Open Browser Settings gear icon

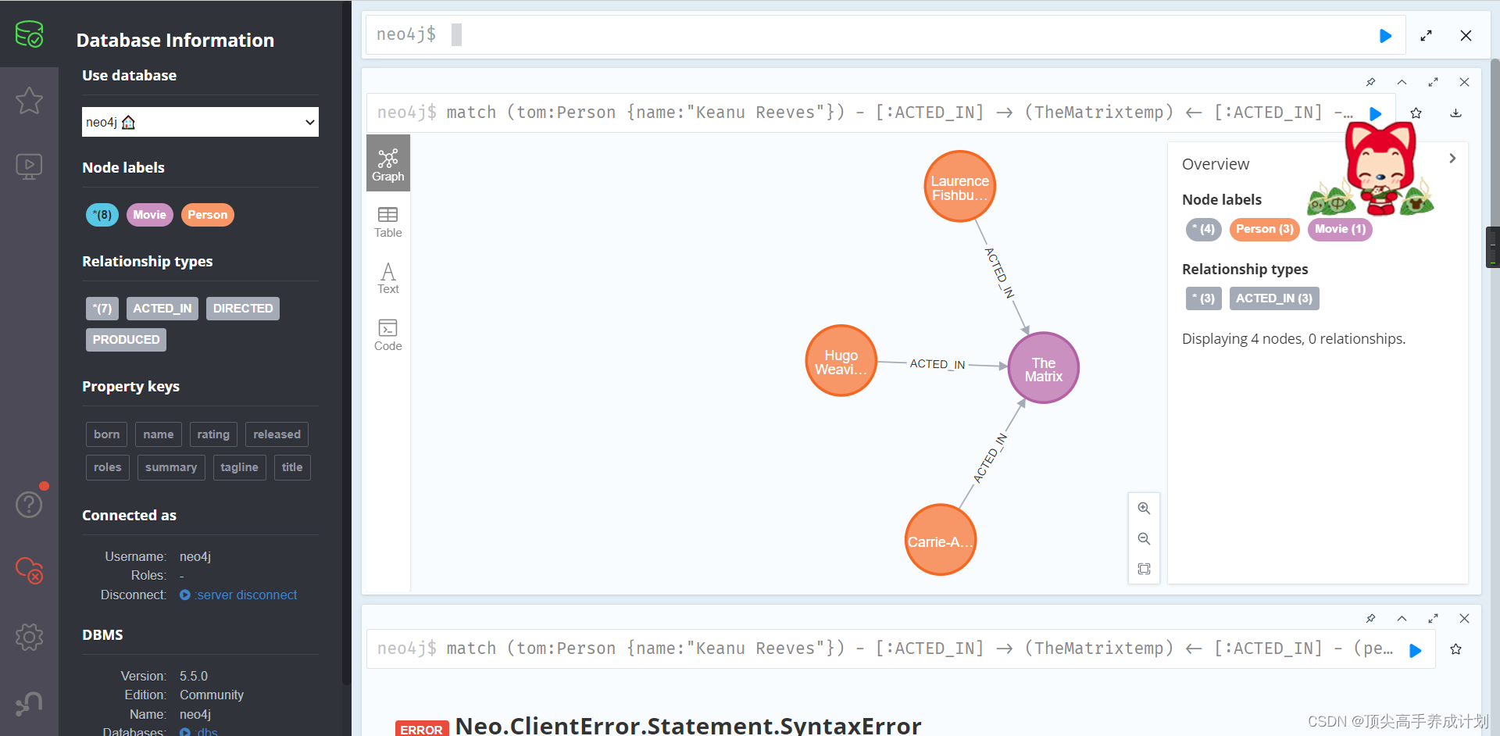click(29, 637)
